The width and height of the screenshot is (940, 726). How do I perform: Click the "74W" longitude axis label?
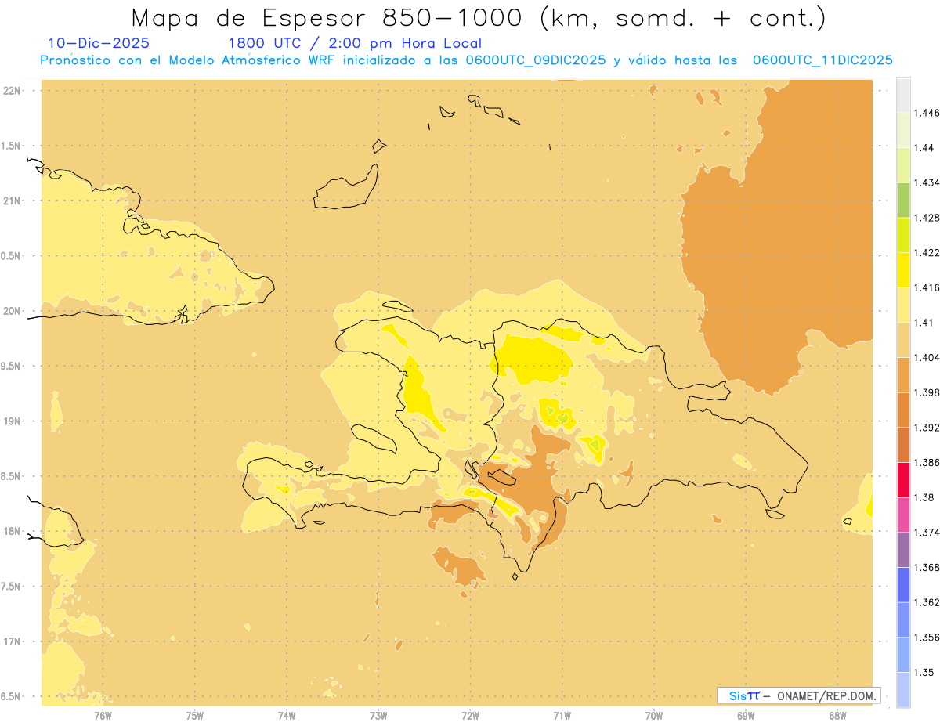(287, 715)
